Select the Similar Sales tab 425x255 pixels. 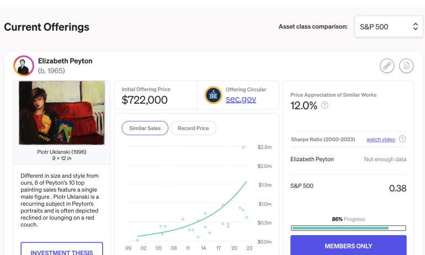(145, 128)
